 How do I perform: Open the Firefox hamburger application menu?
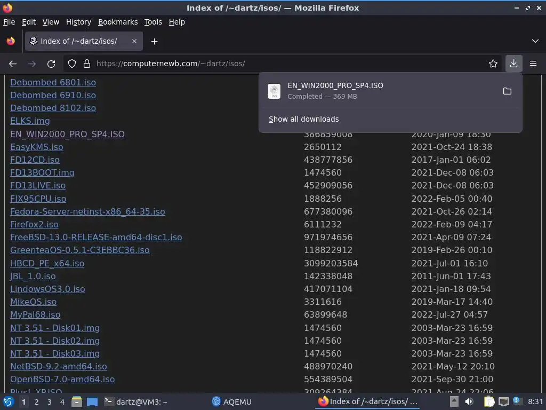(x=533, y=64)
